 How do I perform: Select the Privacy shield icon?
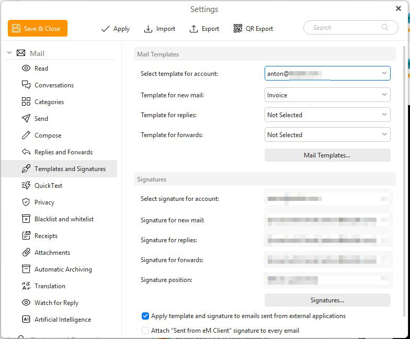click(26, 202)
